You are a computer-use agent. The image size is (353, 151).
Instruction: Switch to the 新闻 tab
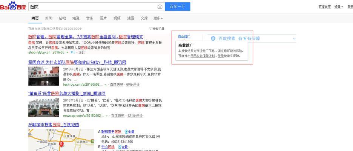[49, 18]
